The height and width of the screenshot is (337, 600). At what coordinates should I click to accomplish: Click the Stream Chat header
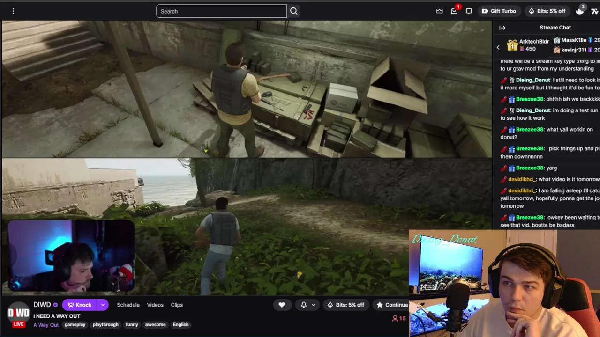click(x=555, y=28)
